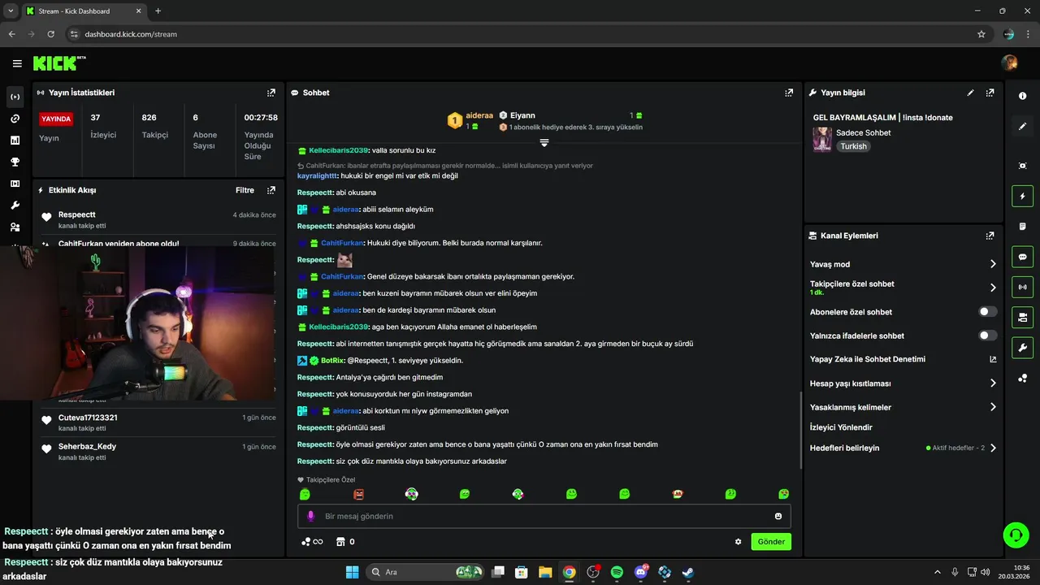Image resolution: width=1040 pixels, height=585 pixels.
Task: Open the emoji picker in message box
Action: coord(778,516)
